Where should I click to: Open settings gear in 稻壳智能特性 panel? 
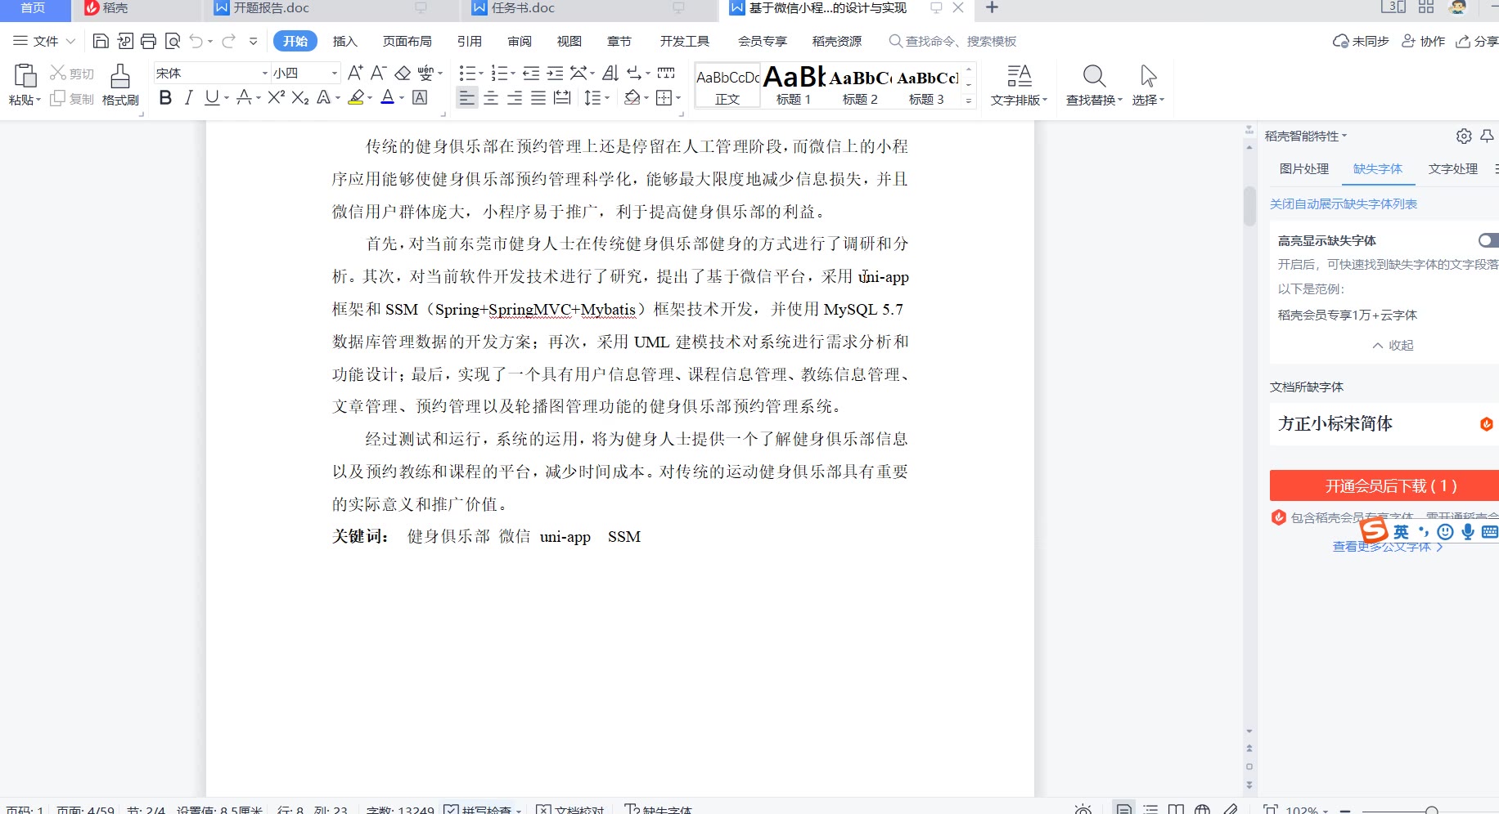[1464, 136]
